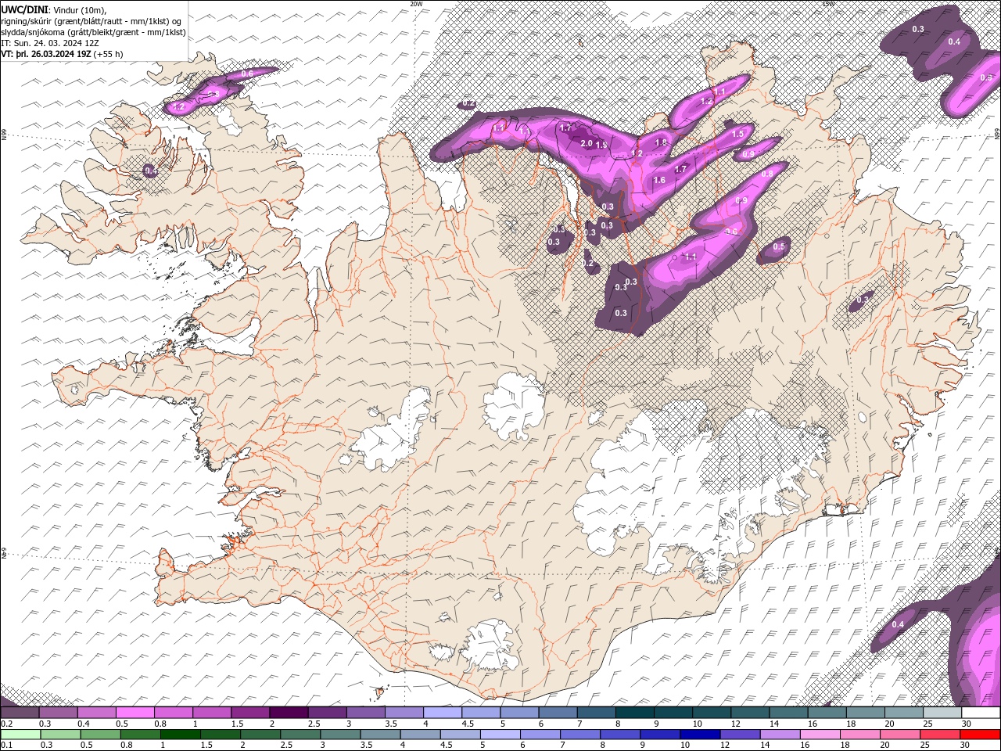The width and height of the screenshot is (1001, 751).
Task: Select the "1.9" precipitation value on the map
Action: point(601,145)
